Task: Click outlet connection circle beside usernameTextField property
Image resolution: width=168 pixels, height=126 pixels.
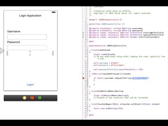Action: (x=83, y=33)
